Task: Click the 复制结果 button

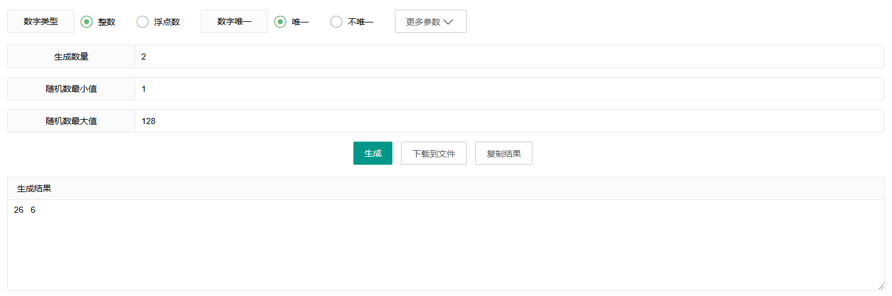Action: pyautogui.click(x=504, y=153)
